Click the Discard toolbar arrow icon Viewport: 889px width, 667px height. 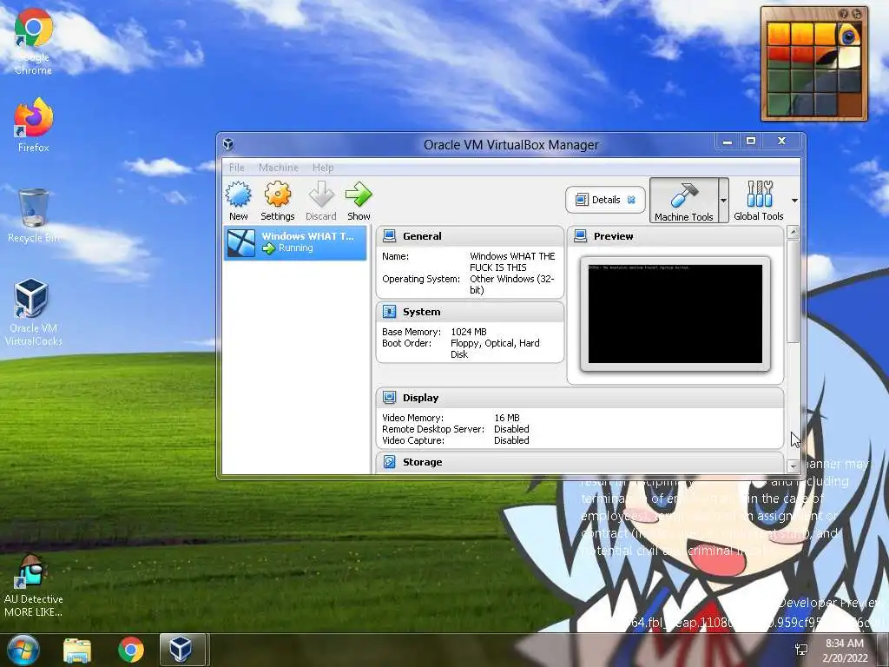(x=321, y=195)
